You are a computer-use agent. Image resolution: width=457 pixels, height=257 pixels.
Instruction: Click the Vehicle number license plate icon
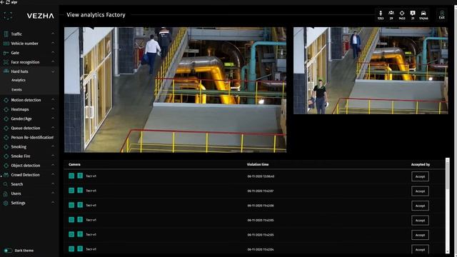coord(6,44)
